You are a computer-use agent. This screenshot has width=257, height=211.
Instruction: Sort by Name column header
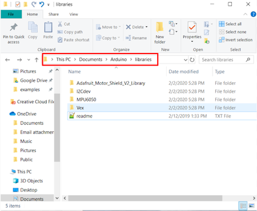click(x=74, y=72)
